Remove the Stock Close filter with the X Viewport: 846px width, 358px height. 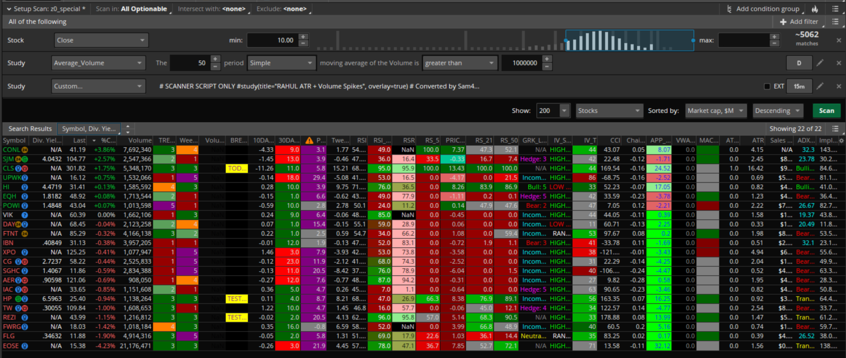click(x=839, y=41)
